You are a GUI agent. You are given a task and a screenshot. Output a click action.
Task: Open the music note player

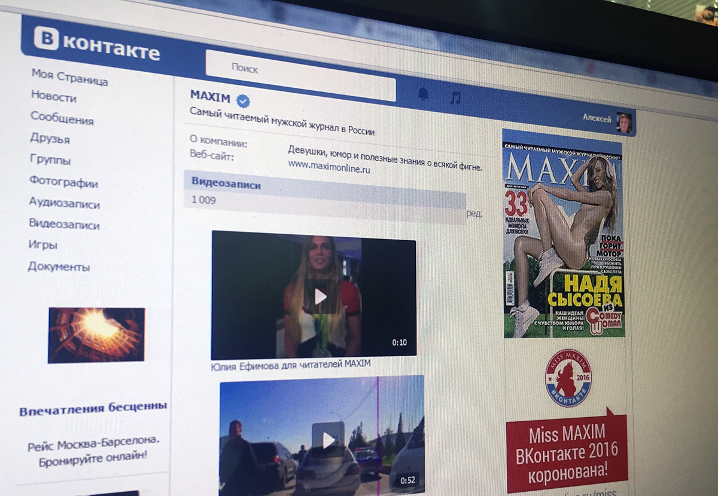coord(455,97)
